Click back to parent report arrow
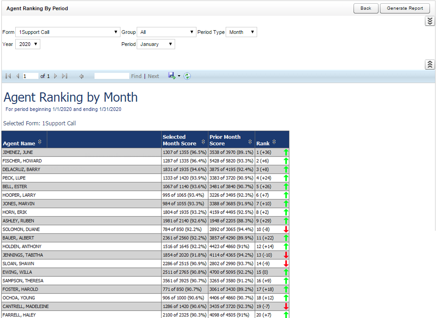This screenshot has height=318, width=436. [x=82, y=76]
